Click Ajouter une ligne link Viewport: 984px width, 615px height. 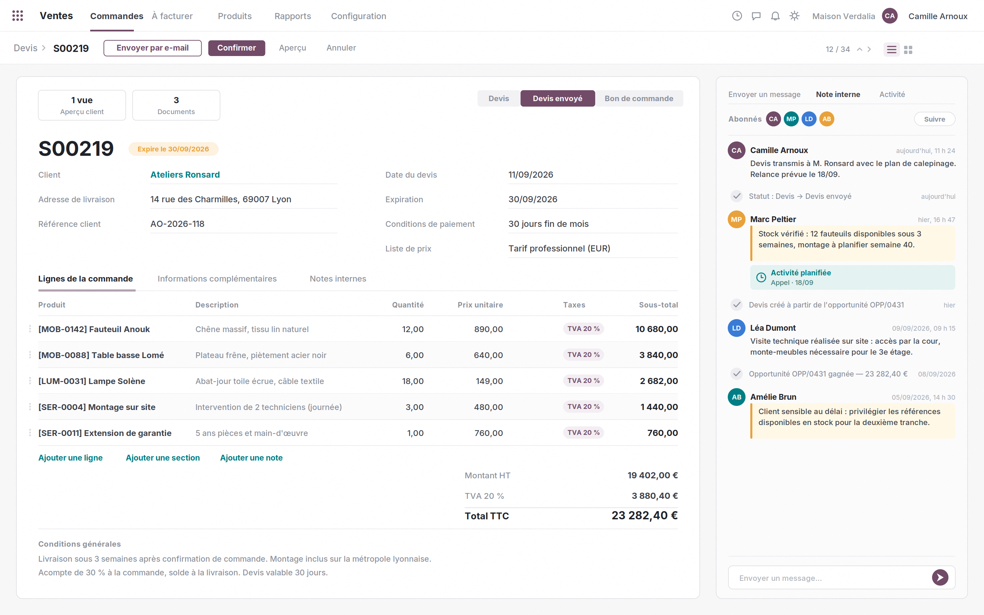[x=70, y=457]
